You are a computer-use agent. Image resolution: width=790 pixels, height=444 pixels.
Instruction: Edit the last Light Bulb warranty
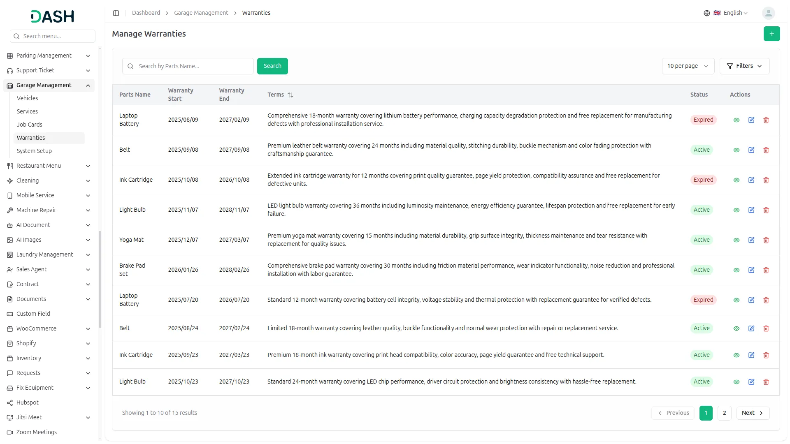[x=751, y=382]
